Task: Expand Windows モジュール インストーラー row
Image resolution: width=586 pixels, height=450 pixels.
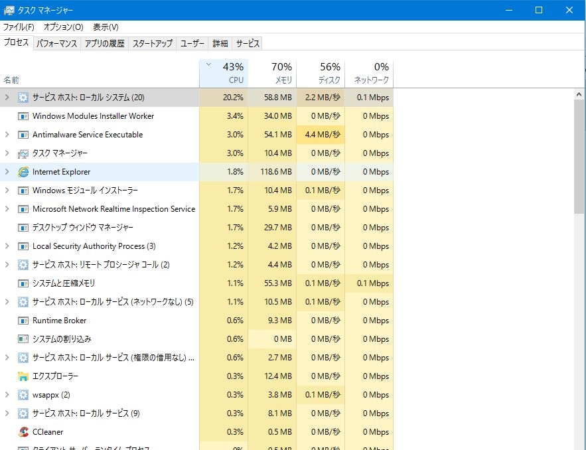Action: pyautogui.click(x=7, y=190)
